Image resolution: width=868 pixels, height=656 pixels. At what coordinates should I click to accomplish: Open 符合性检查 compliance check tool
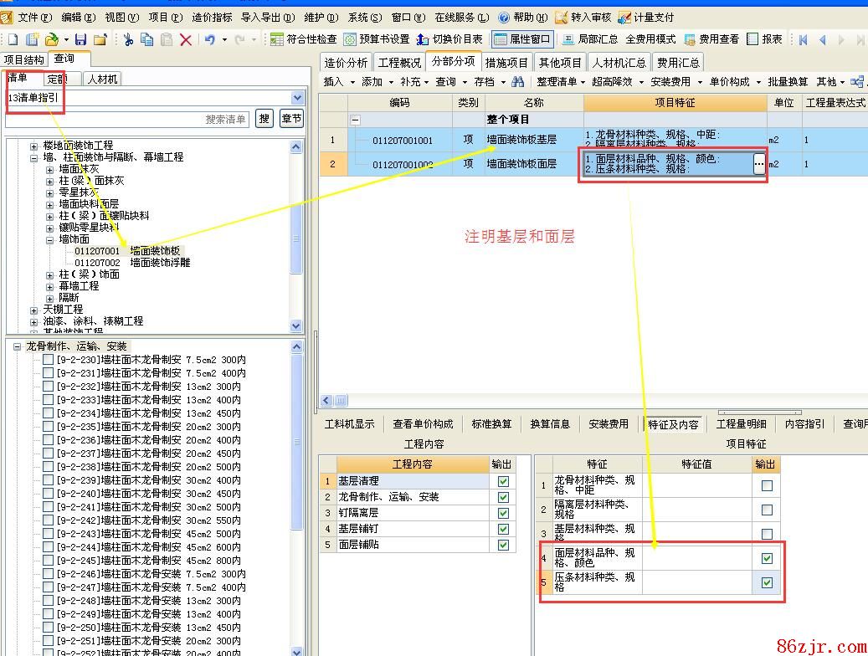pos(303,39)
